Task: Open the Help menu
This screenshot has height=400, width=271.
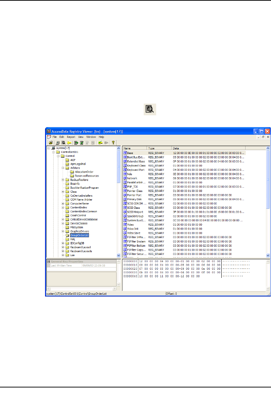Action: 102,137
